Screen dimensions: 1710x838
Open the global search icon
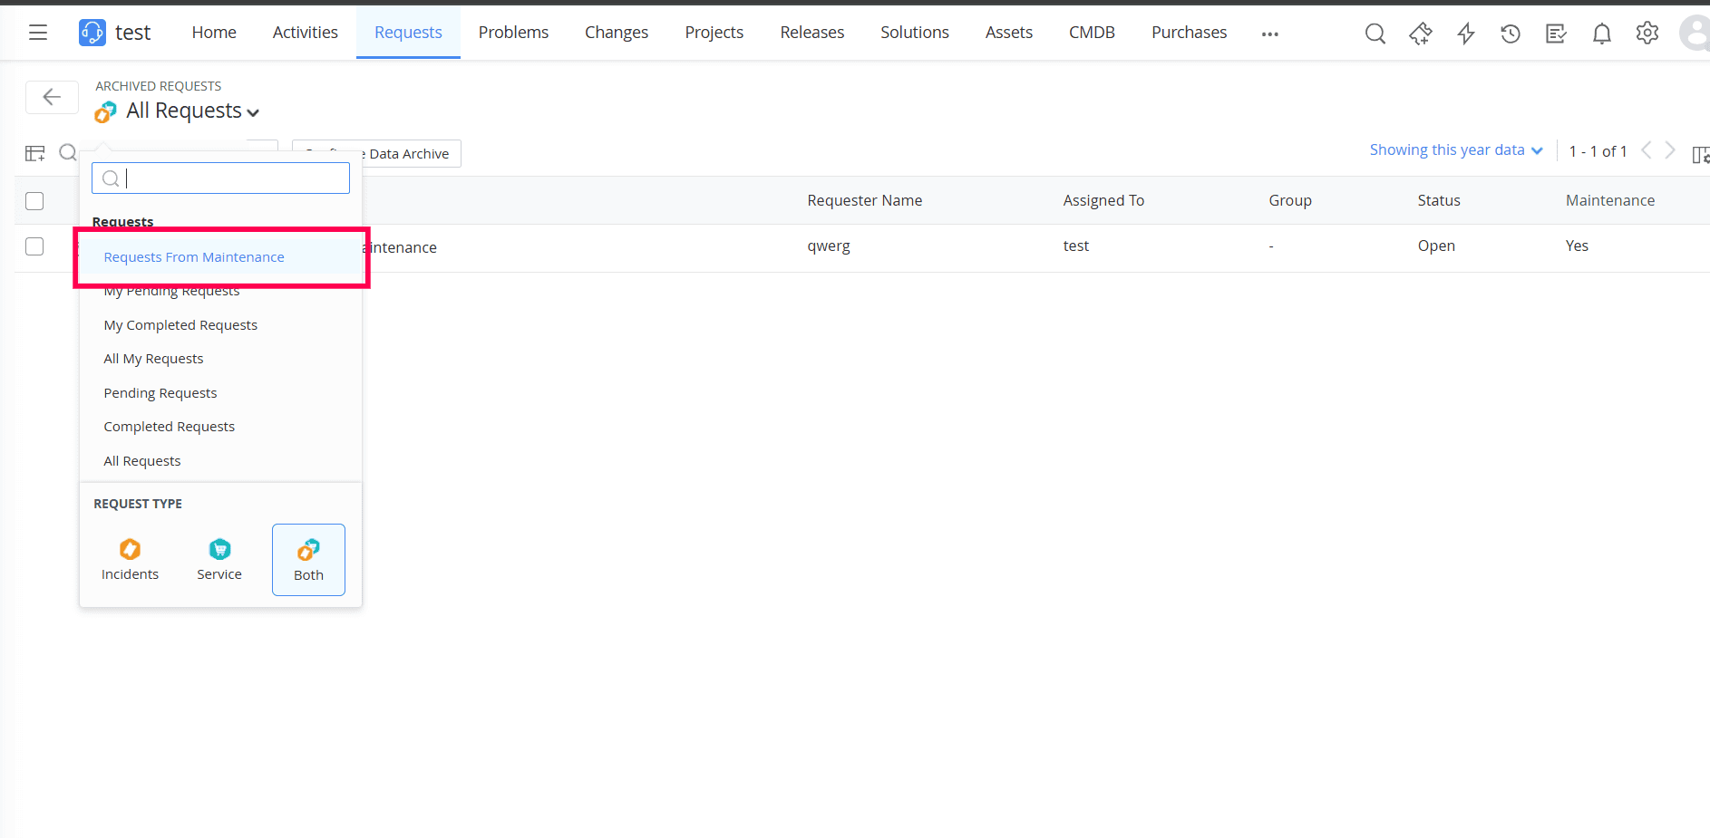pyautogui.click(x=1375, y=33)
